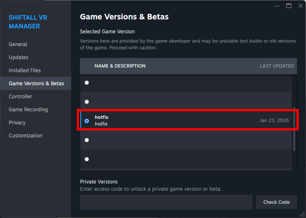Click the SHIFTALL VR MANAGER title

(28, 22)
